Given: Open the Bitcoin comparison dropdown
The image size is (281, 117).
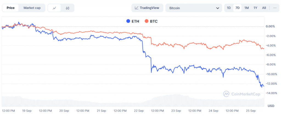Looking at the screenshot, I should 193,8.
